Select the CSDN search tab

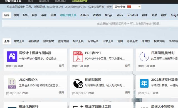[x=97, y=15]
